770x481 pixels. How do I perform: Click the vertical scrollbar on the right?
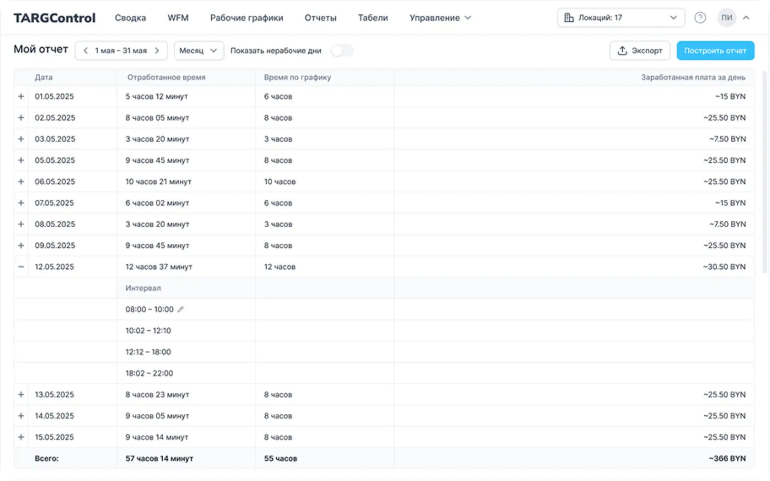(764, 172)
